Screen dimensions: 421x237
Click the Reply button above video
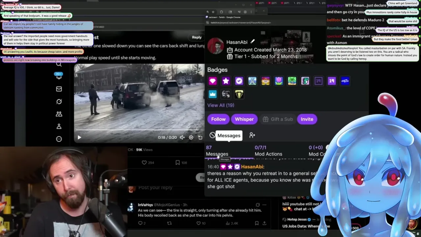click(197, 37)
